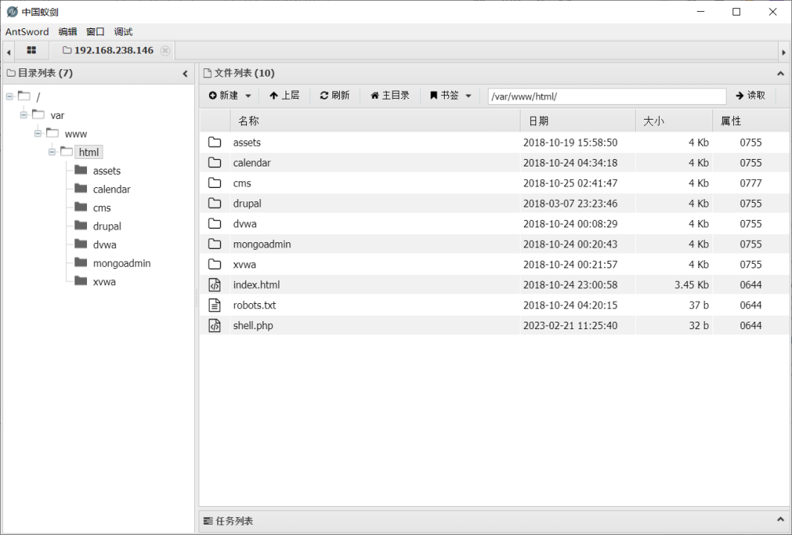Click the 中国蚁剑 app icon
Viewport: 792px width, 535px height.
12,12
